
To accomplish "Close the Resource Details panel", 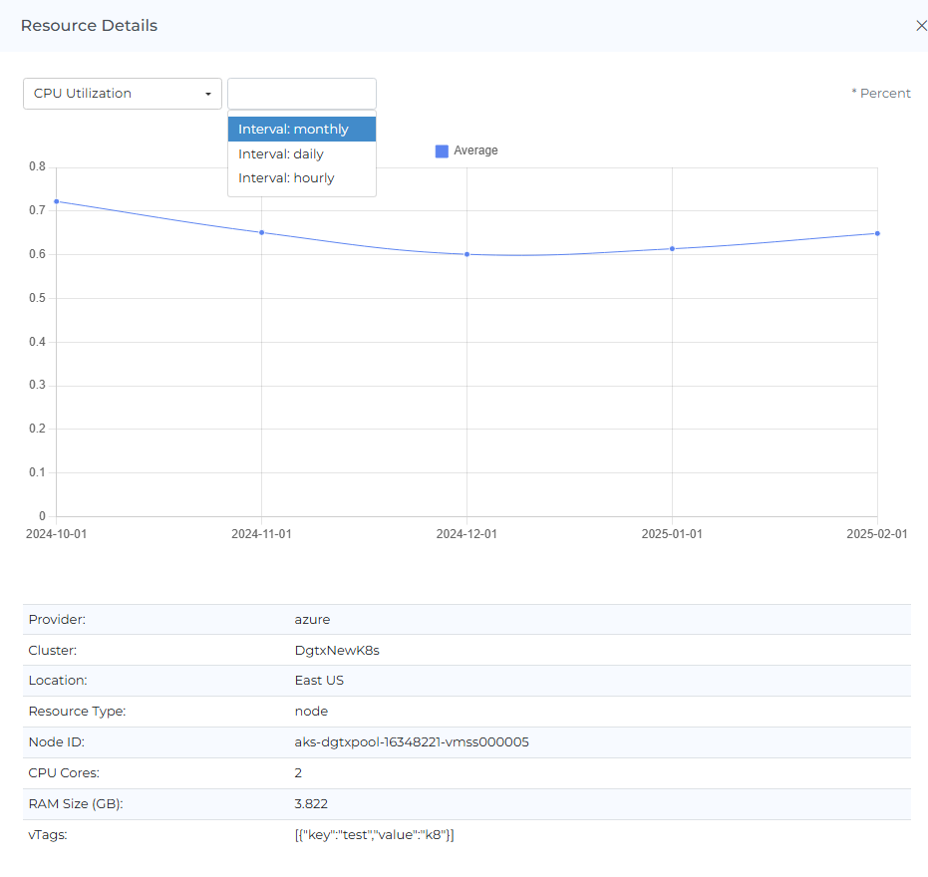I will tap(921, 26).
